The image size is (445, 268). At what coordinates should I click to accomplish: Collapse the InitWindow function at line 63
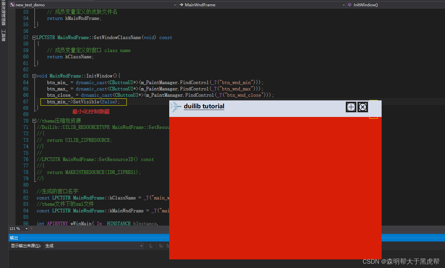point(34,76)
